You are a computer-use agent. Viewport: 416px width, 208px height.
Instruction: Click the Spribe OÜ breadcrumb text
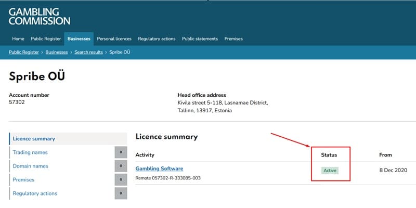coord(120,53)
